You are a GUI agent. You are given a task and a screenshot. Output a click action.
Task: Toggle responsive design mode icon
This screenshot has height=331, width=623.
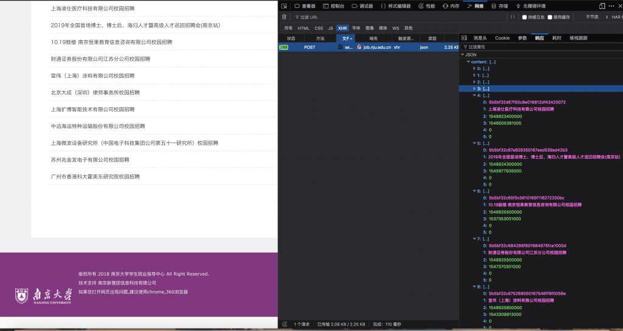(602, 6)
